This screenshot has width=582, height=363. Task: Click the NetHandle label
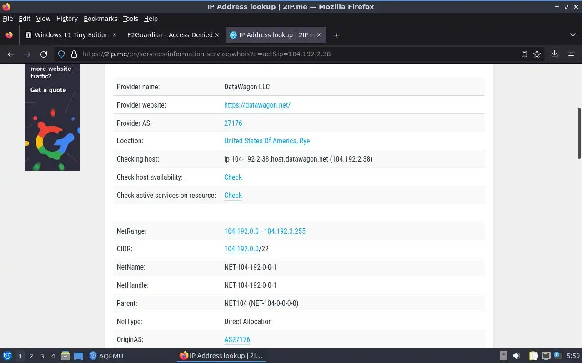pos(133,285)
